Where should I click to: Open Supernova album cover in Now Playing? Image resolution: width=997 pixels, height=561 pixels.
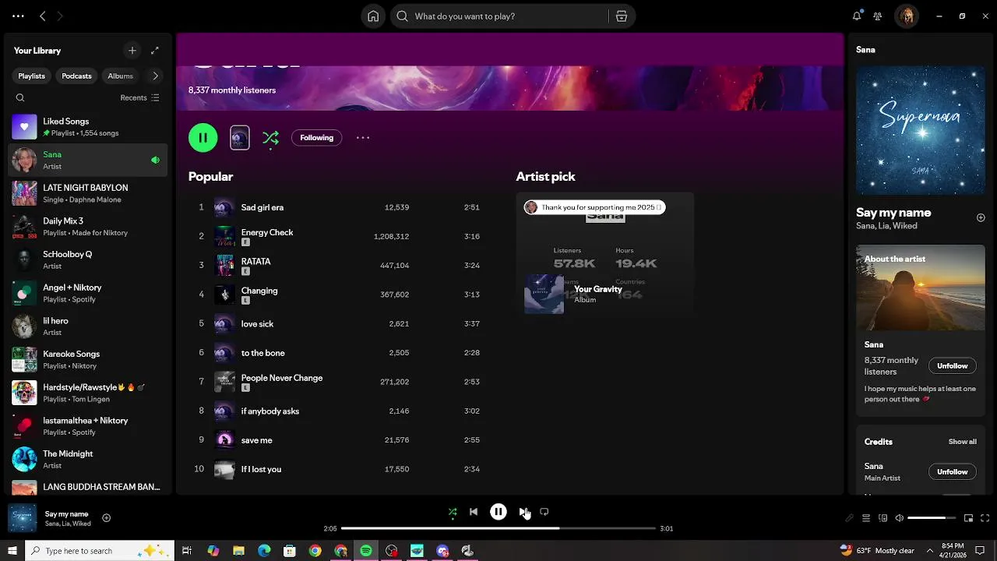point(921,130)
